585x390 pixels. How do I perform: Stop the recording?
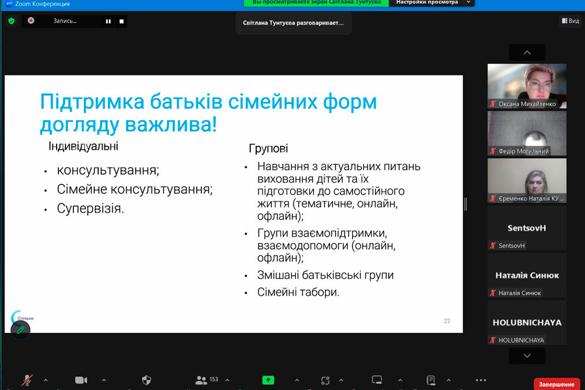[122, 21]
